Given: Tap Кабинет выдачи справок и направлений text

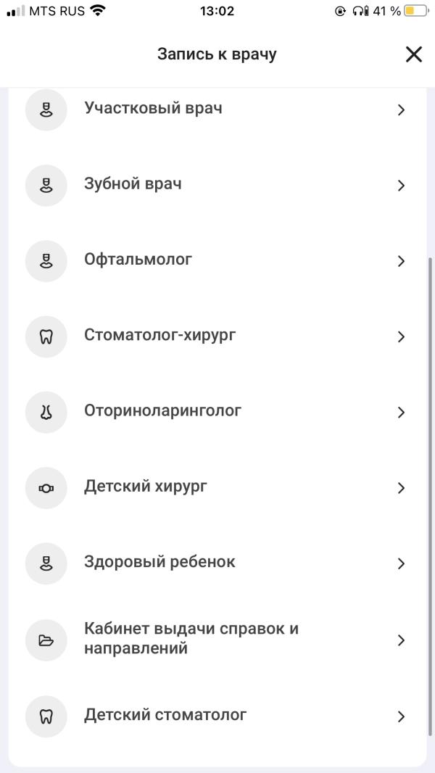Looking at the screenshot, I should [191, 638].
